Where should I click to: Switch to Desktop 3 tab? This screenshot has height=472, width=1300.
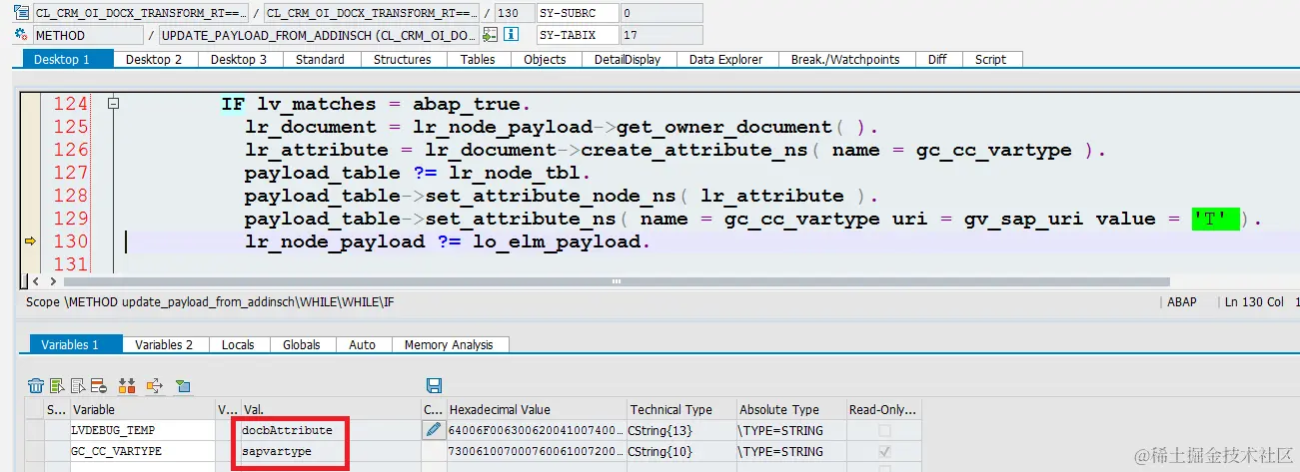click(x=239, y=60)
